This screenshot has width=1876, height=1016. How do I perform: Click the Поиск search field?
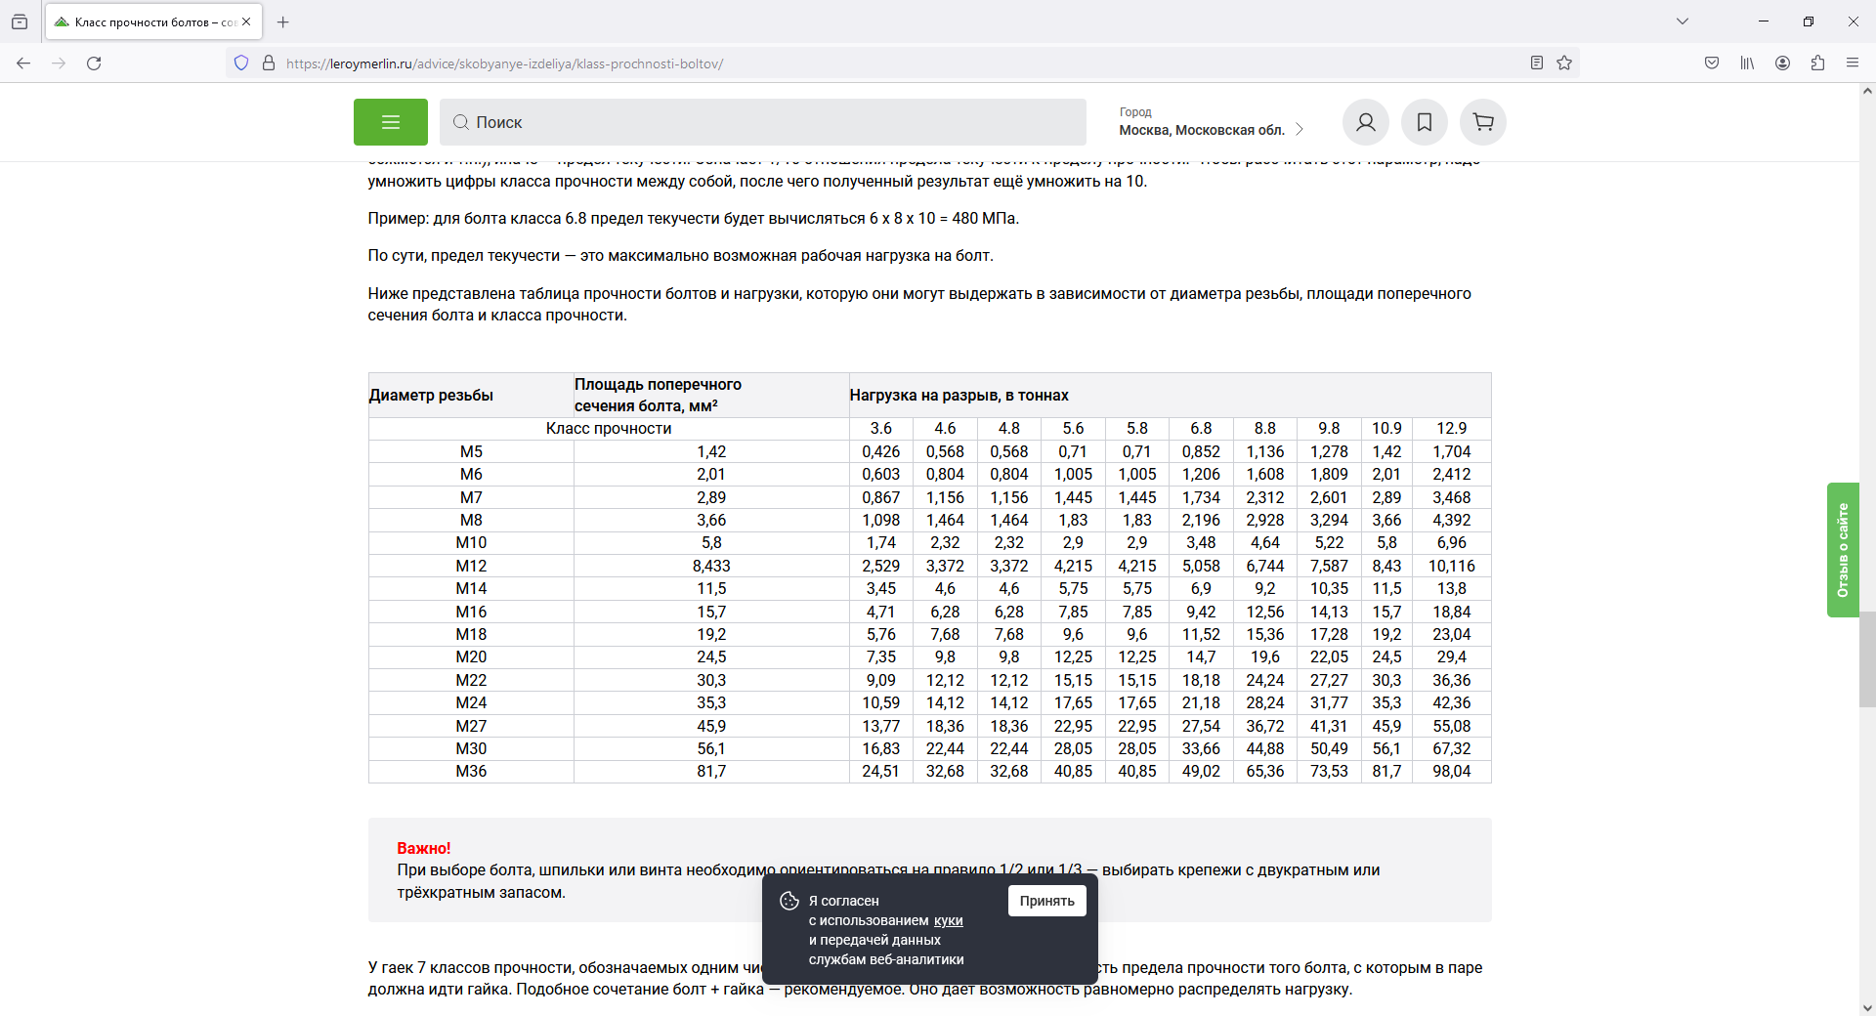pyautogui.click(x=762, y=122)
